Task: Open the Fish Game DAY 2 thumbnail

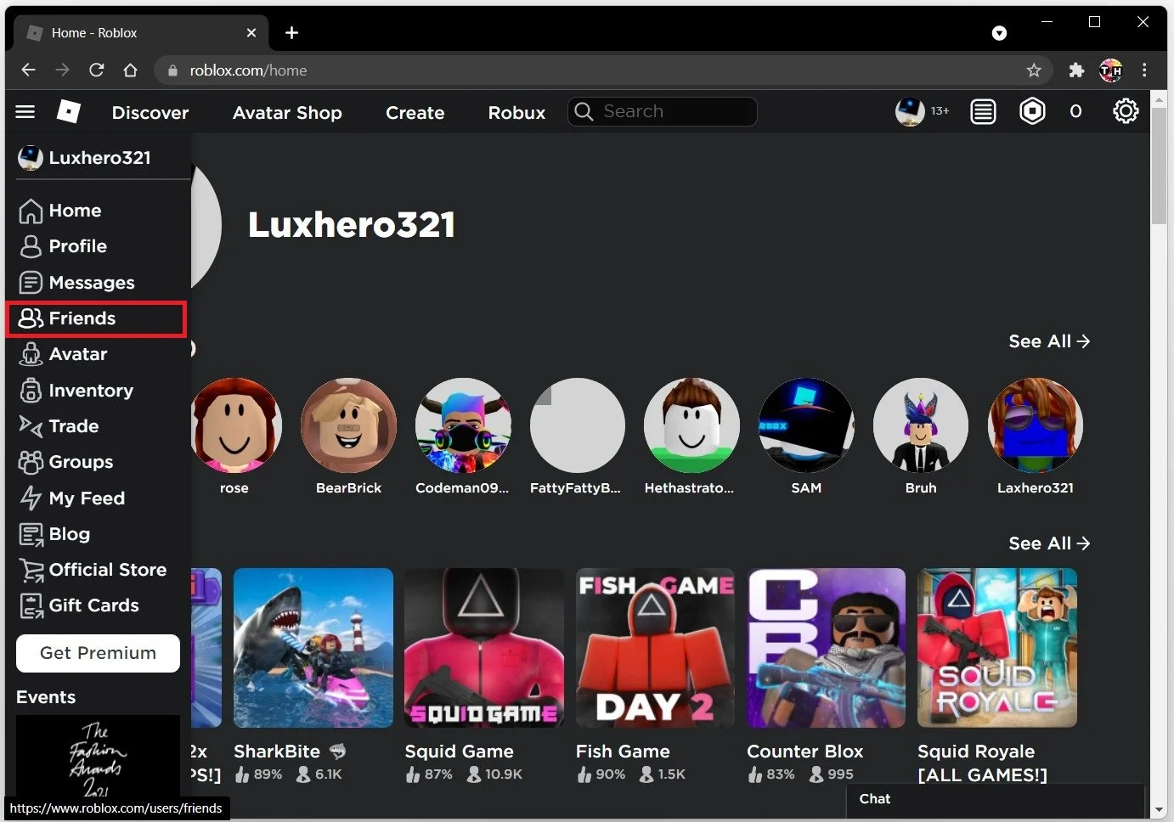Action: click(655, 648)
